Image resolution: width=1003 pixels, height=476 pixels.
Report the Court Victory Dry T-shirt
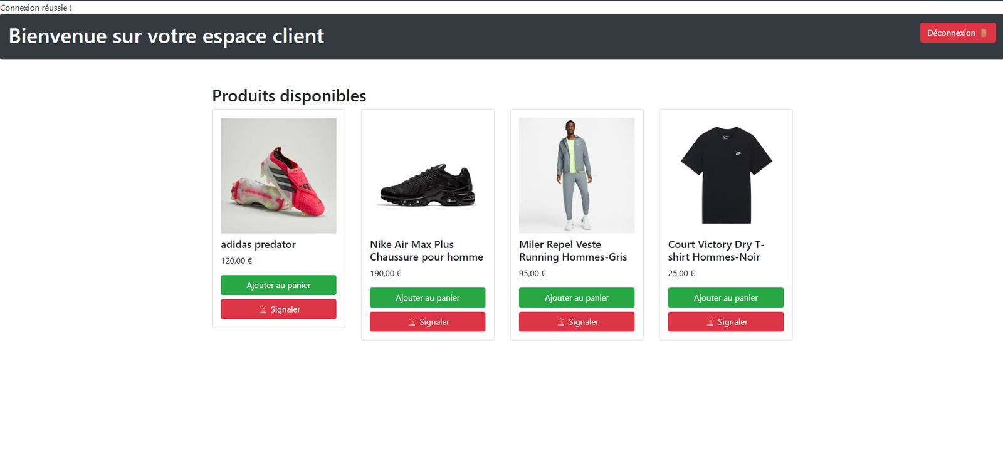[x=726, y=322]
